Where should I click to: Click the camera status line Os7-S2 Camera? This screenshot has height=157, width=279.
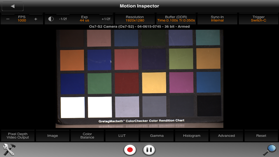[139, 26]
